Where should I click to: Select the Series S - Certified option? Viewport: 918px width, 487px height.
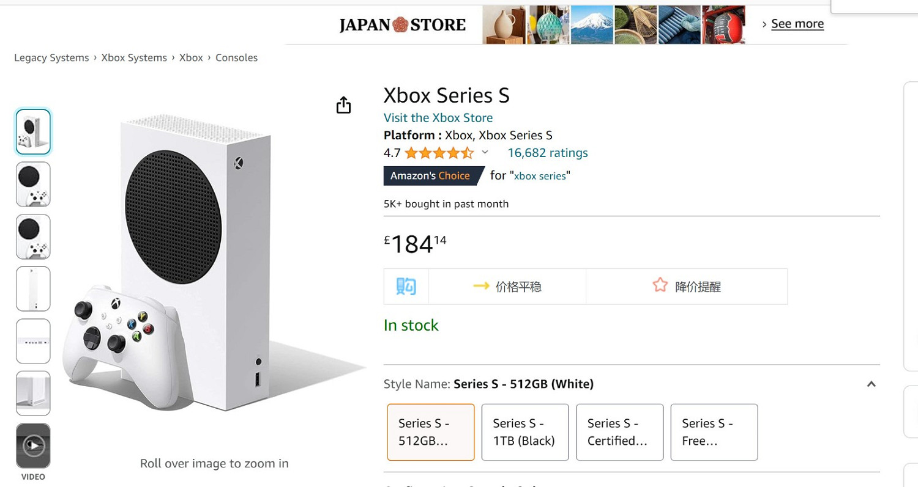(619, 432)
